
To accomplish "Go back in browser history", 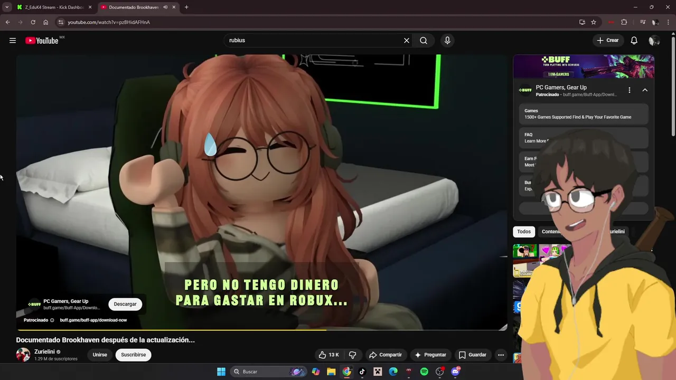I will [x=7, y=22].
